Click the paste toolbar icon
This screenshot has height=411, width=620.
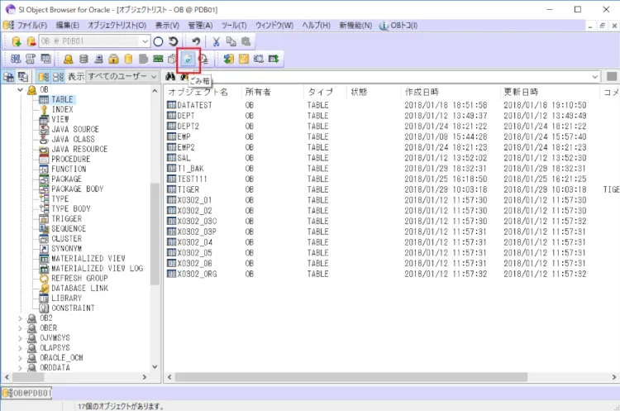tap(246, 41)
